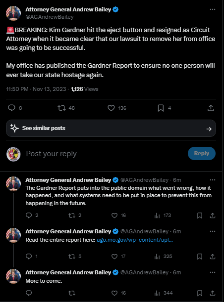Open the @AGAndrewBailey handle in header
This screenshot has width=224, height=302.
tap(50, 17)
